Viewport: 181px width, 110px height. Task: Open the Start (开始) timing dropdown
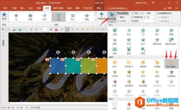point(148,13)
